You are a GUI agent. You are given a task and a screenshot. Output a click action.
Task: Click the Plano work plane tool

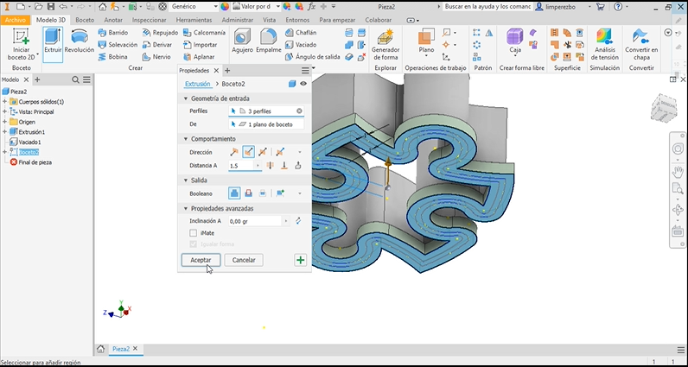coord(426,42)
